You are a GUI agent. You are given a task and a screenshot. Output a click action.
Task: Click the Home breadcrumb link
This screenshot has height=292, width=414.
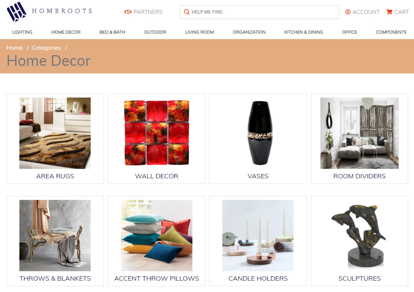pos(14,48)
